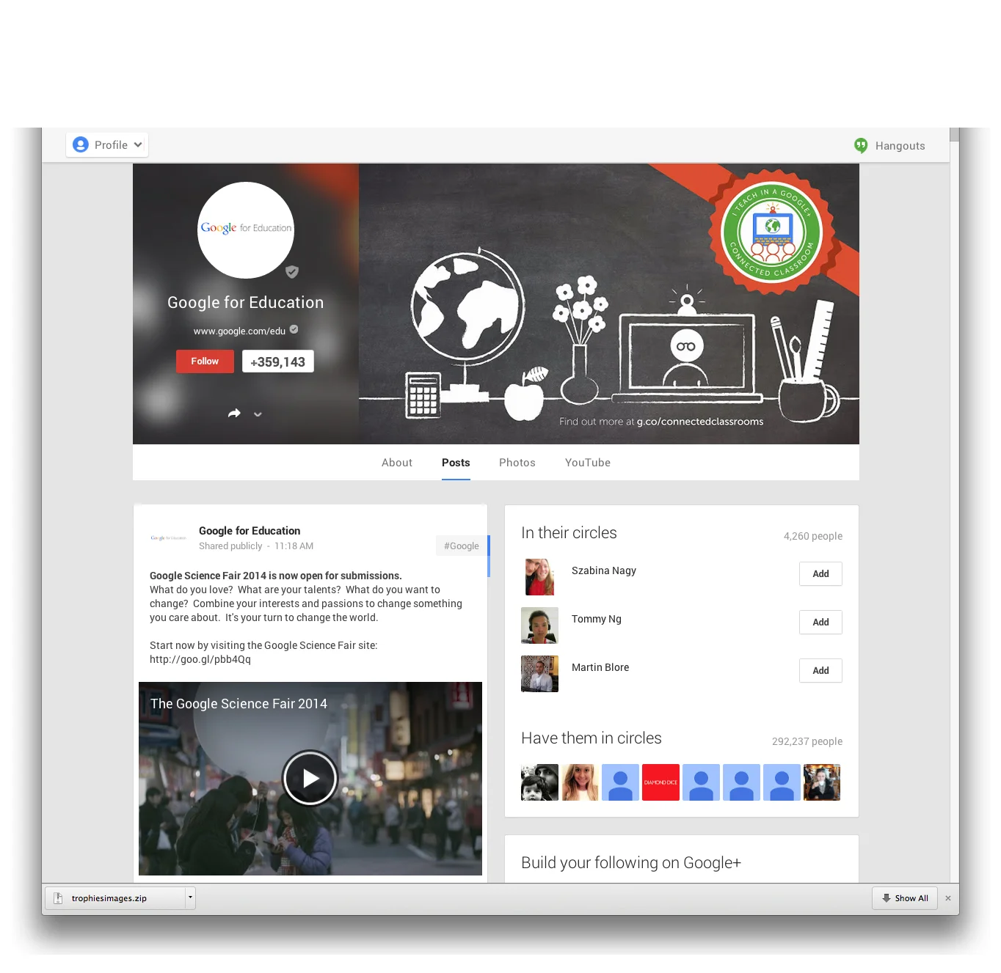The width and height of the screenshot is (1001, 973).
Task: Click the verified badge beside profile logo
Action: 292,272
